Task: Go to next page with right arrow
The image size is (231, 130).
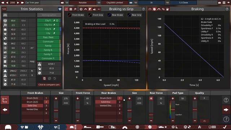Action: point(226,110)
